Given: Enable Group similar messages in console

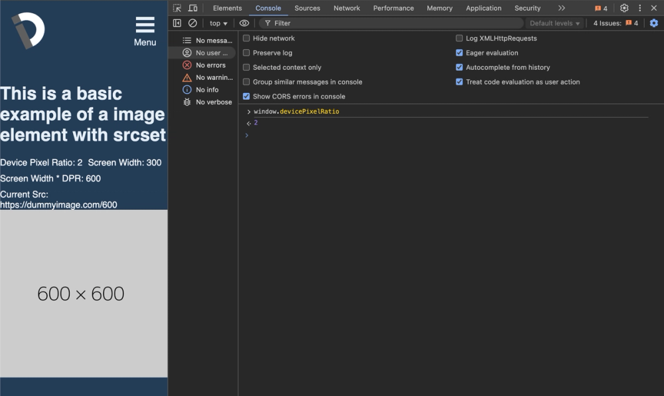Looking at the screenshot, I should 246,82.
